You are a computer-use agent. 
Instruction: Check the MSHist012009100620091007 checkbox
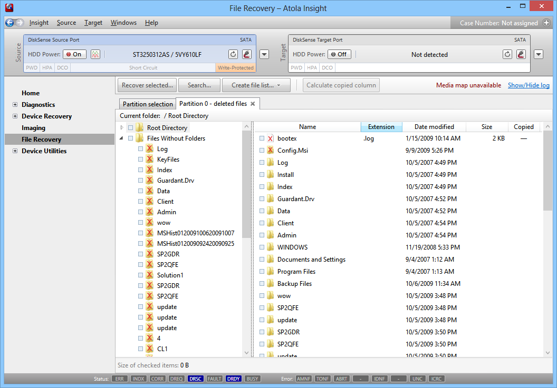[141, 233]
